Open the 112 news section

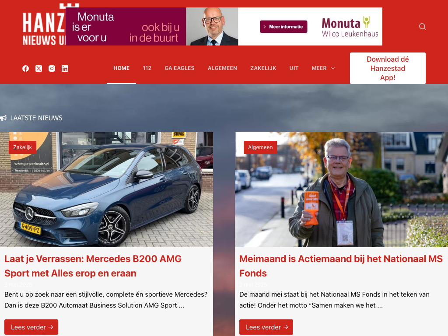point(147,68)
